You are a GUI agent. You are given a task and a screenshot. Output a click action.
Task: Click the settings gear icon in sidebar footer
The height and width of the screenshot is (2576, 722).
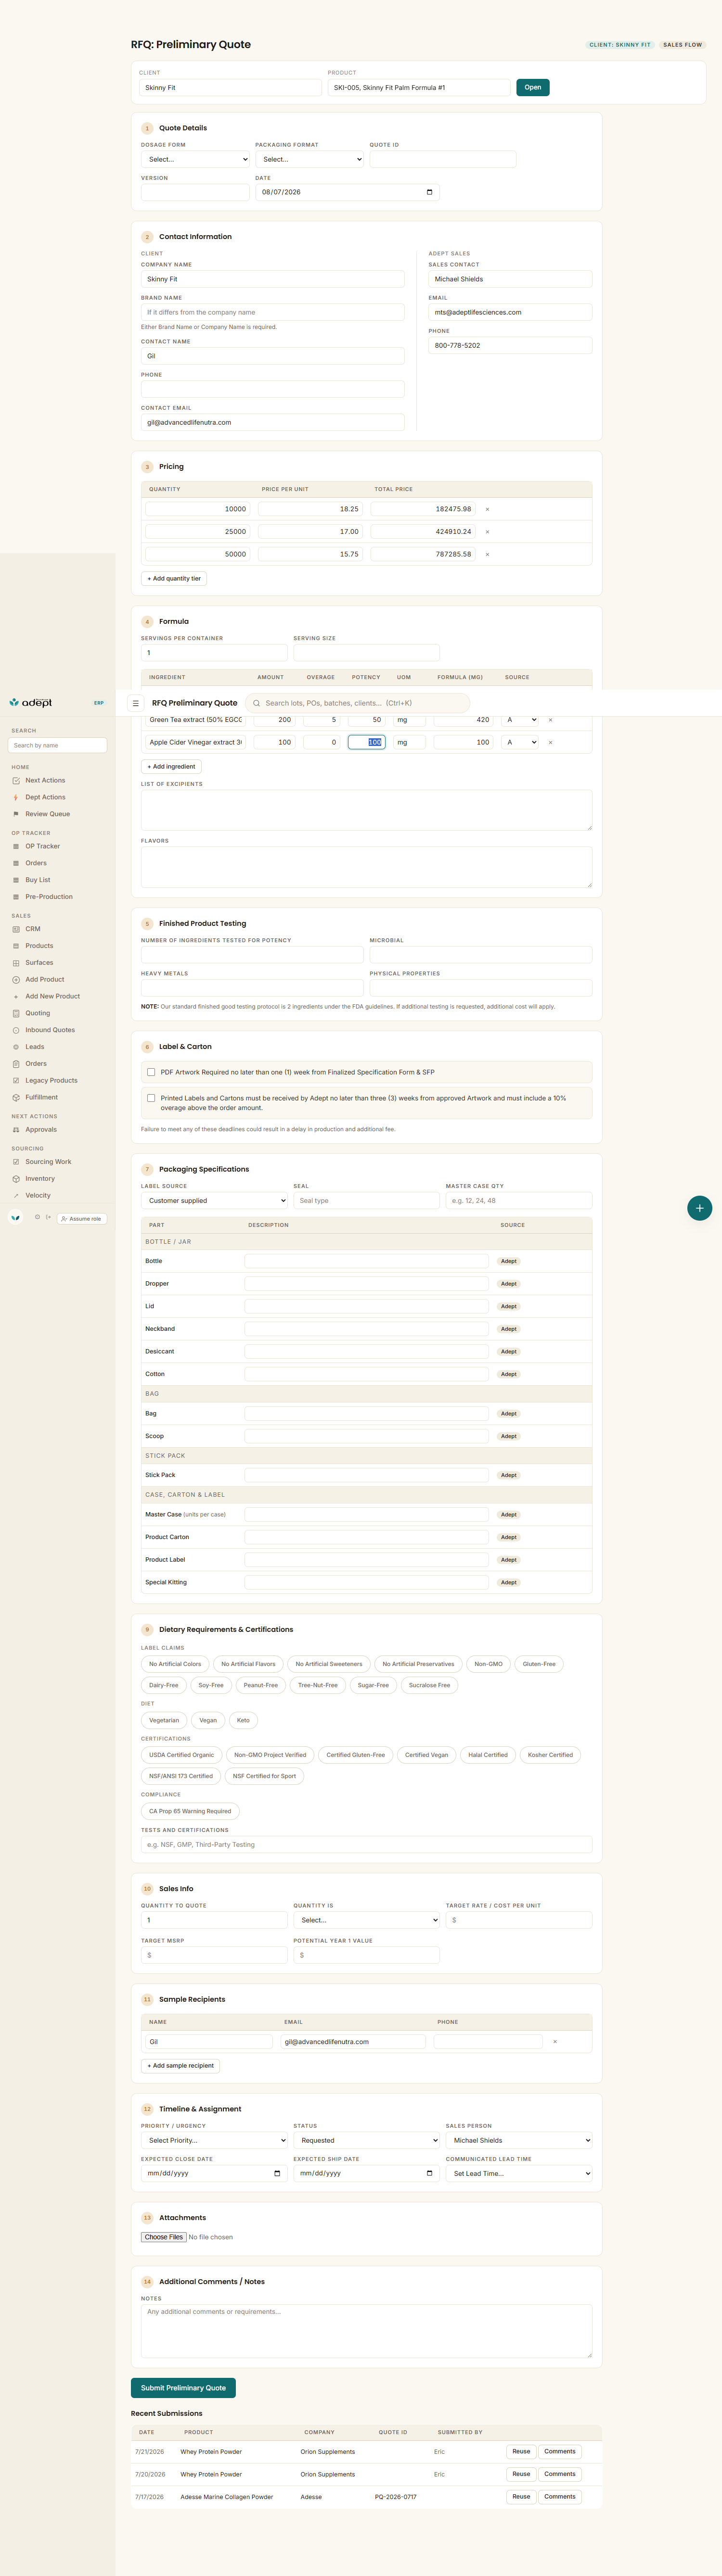click(x=38, y=1217)
